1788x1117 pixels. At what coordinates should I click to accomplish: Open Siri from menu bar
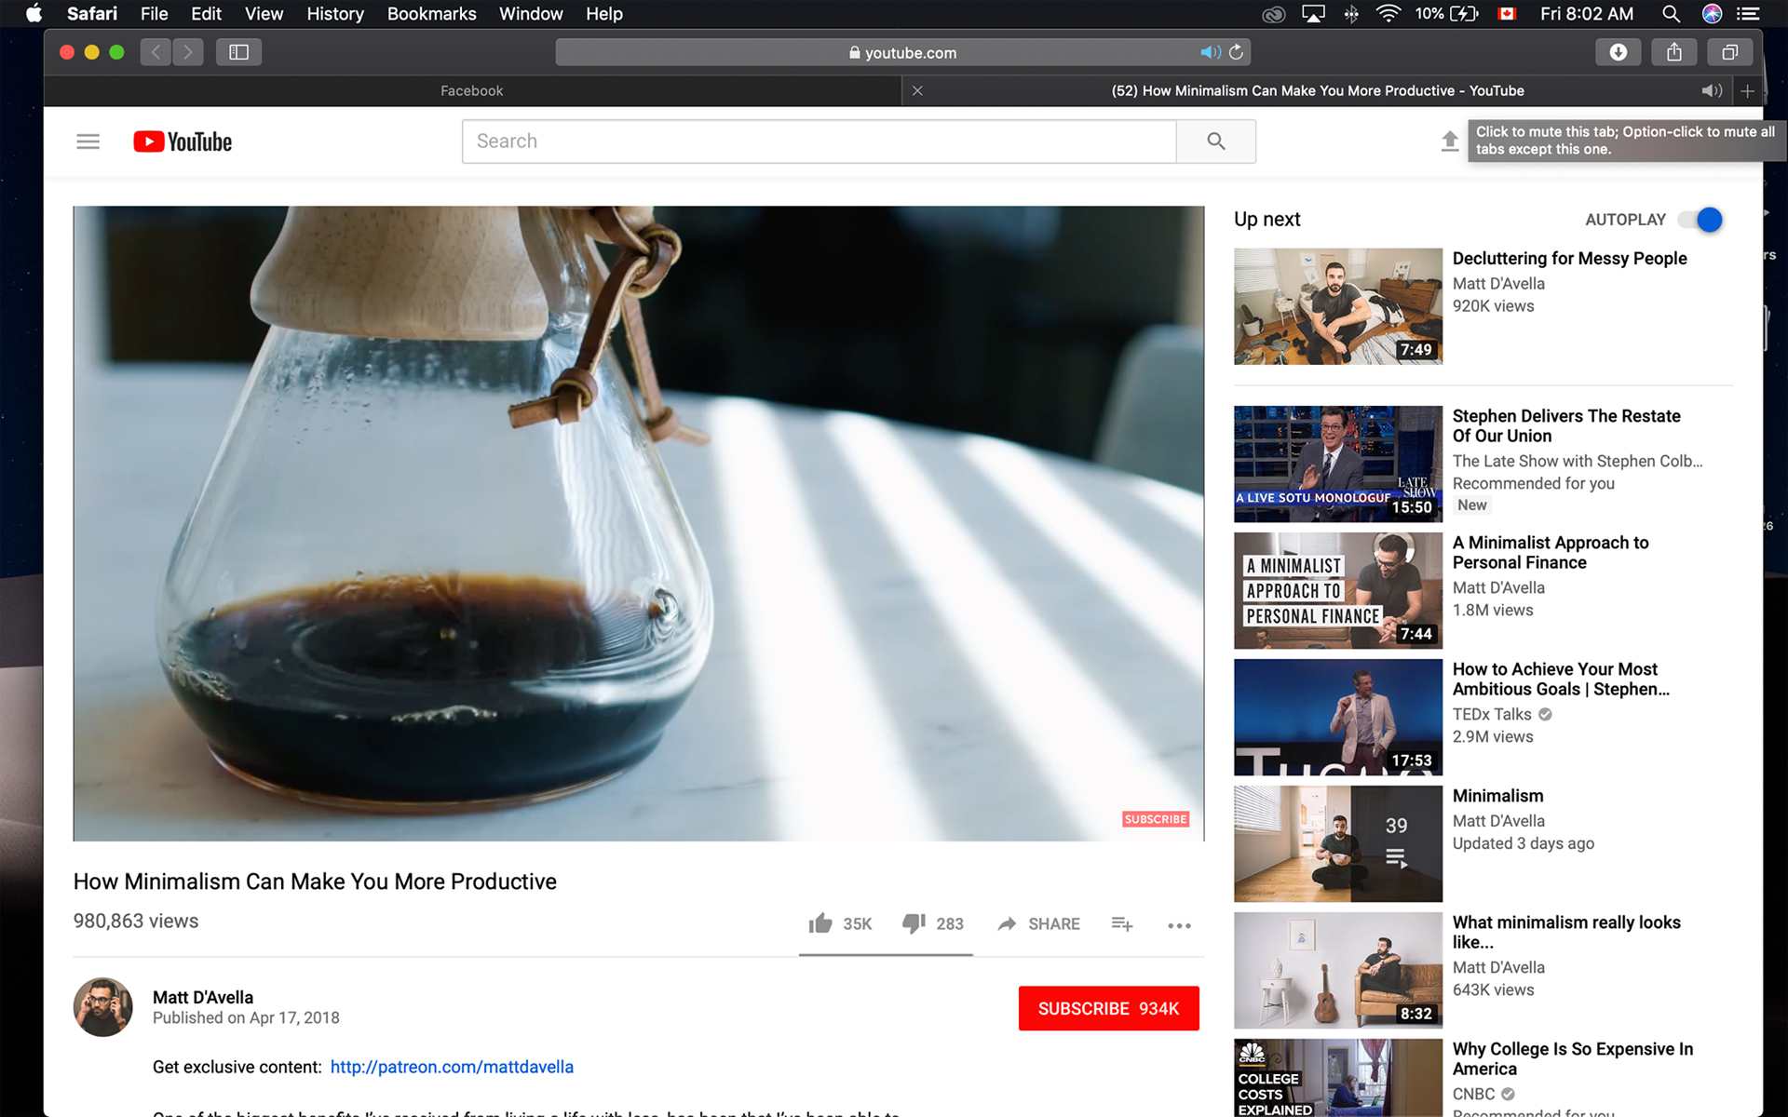[1712, 14]
